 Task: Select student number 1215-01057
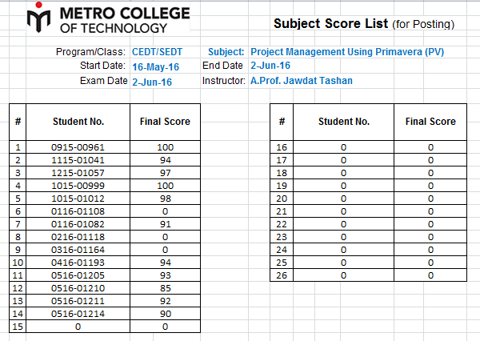coord(78,173)
